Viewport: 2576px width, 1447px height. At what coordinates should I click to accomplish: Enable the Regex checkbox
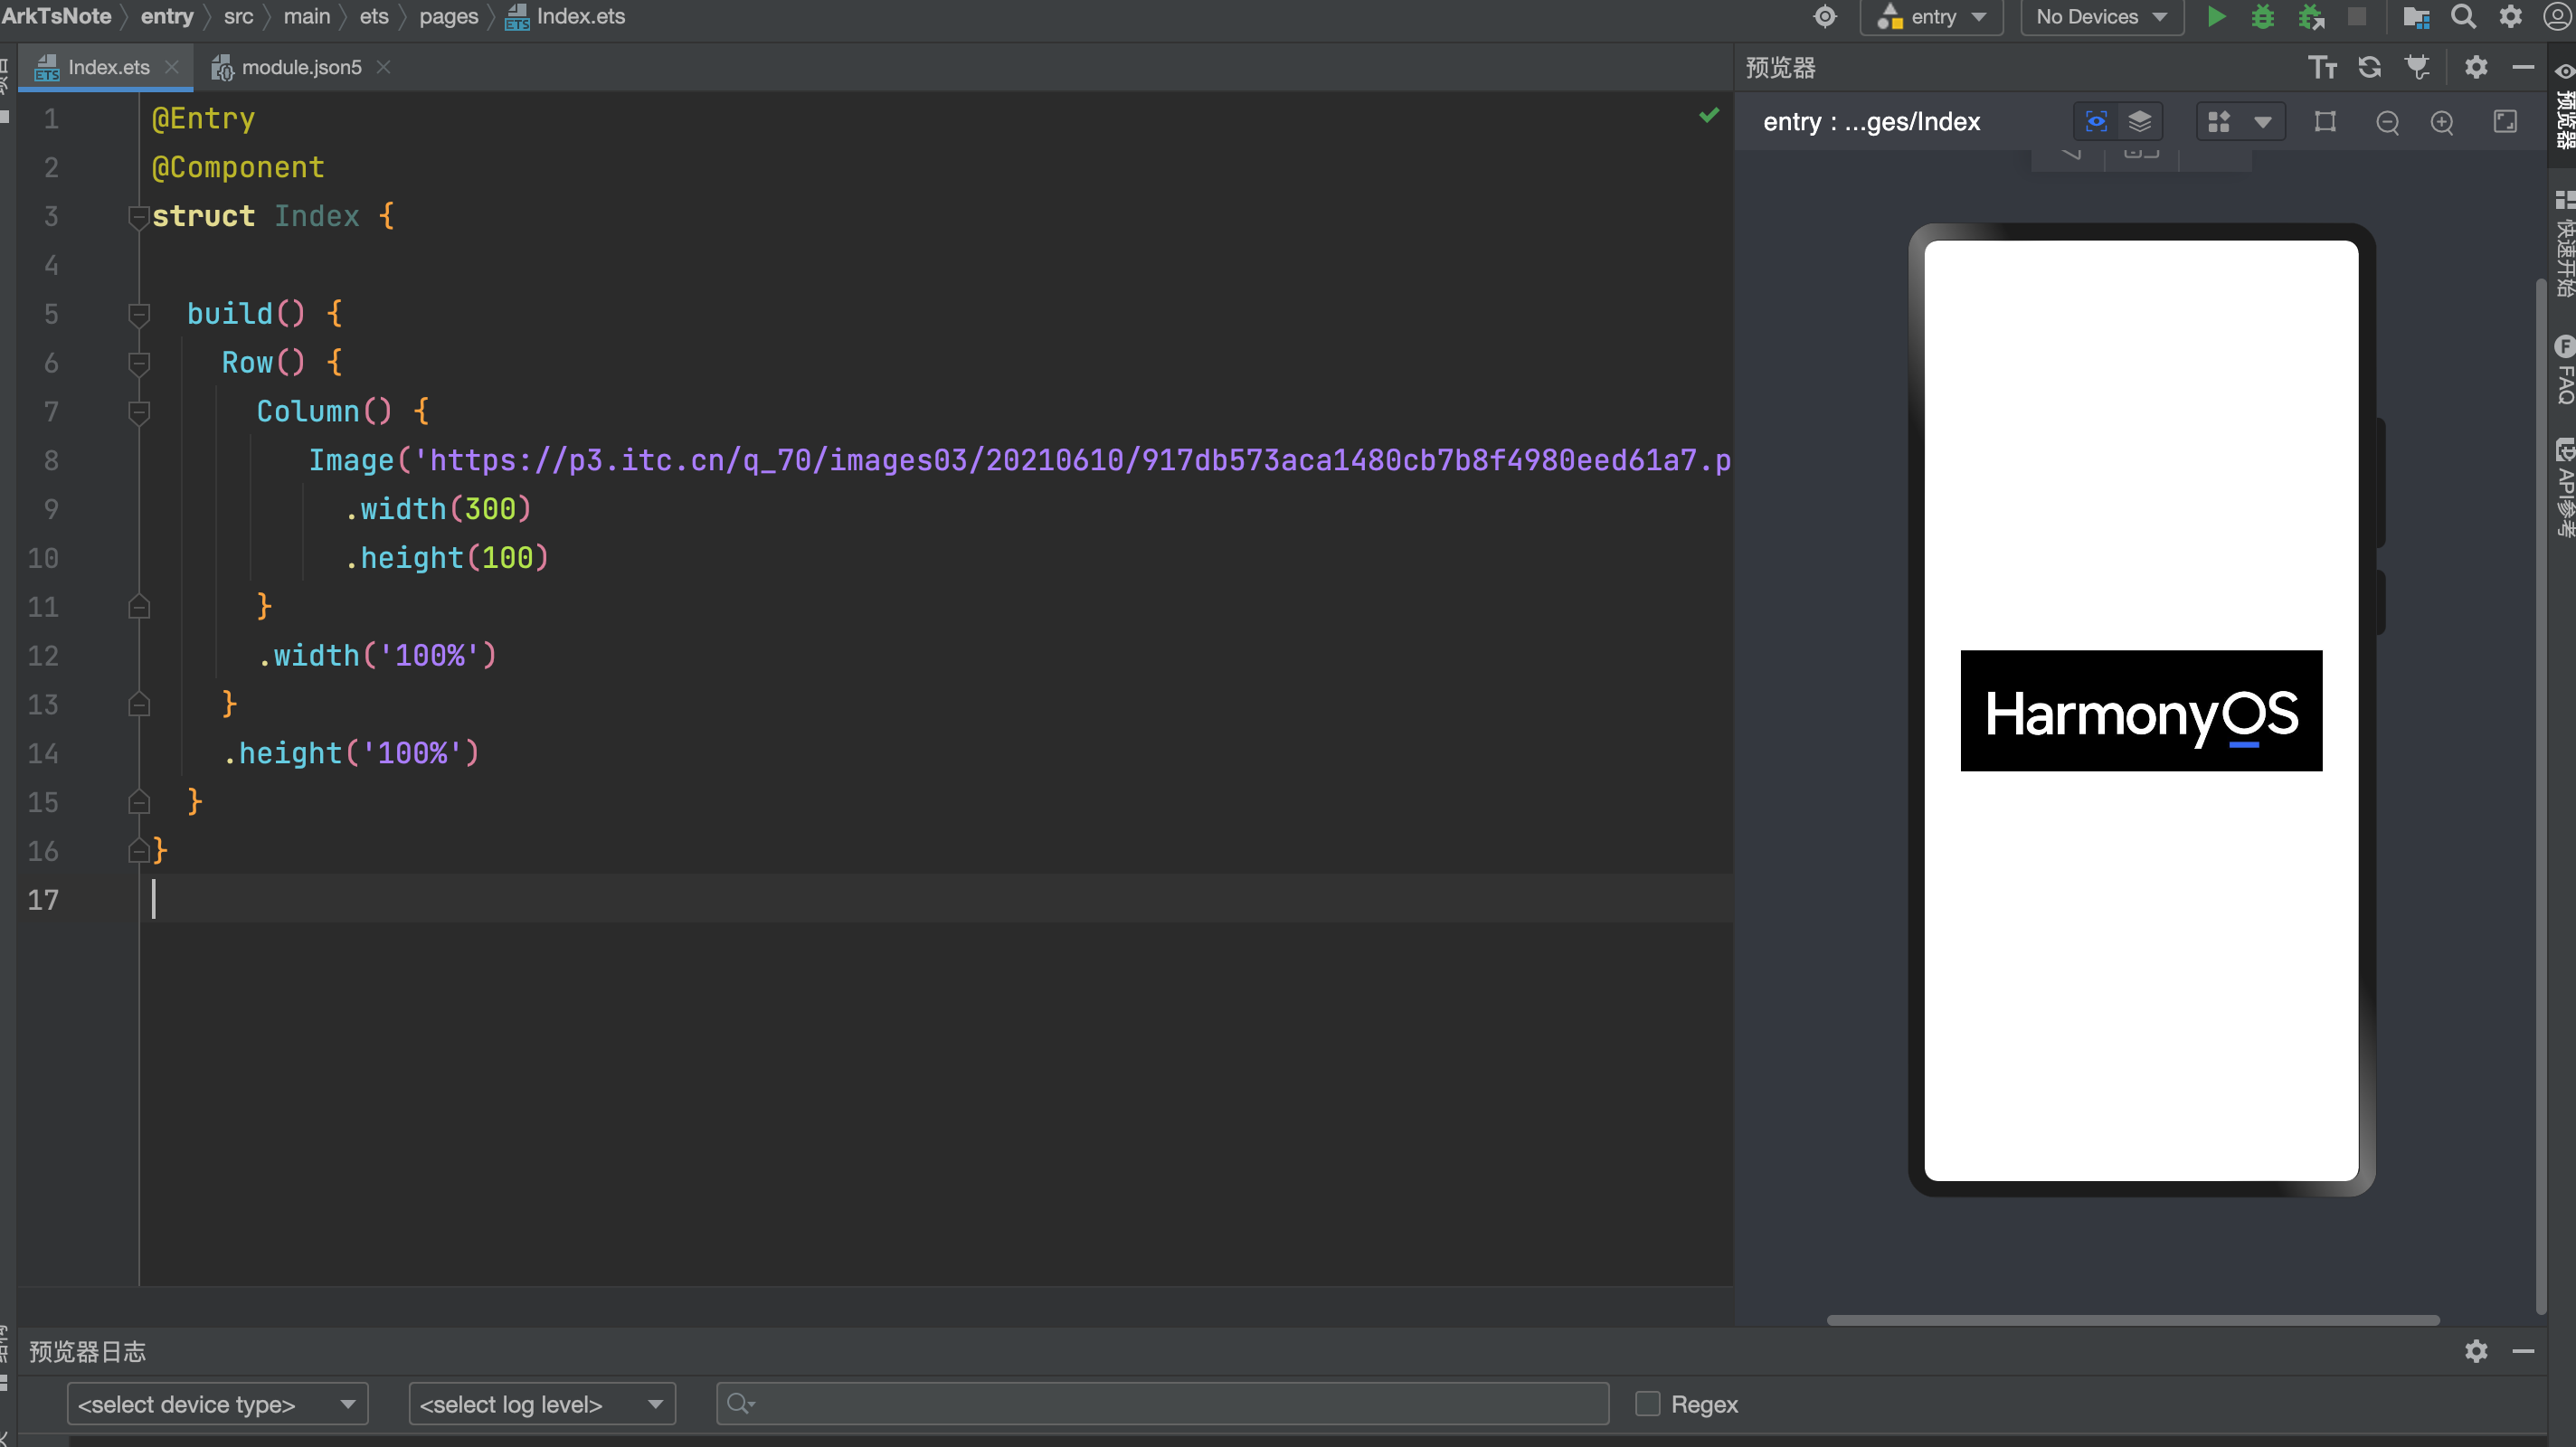click(1647, 1404)
